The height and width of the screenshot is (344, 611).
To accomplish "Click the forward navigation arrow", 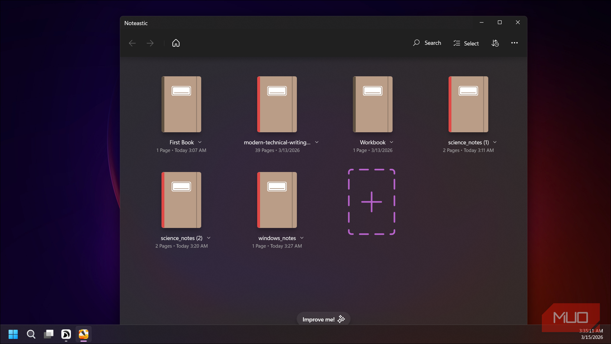I will [150, 43].
